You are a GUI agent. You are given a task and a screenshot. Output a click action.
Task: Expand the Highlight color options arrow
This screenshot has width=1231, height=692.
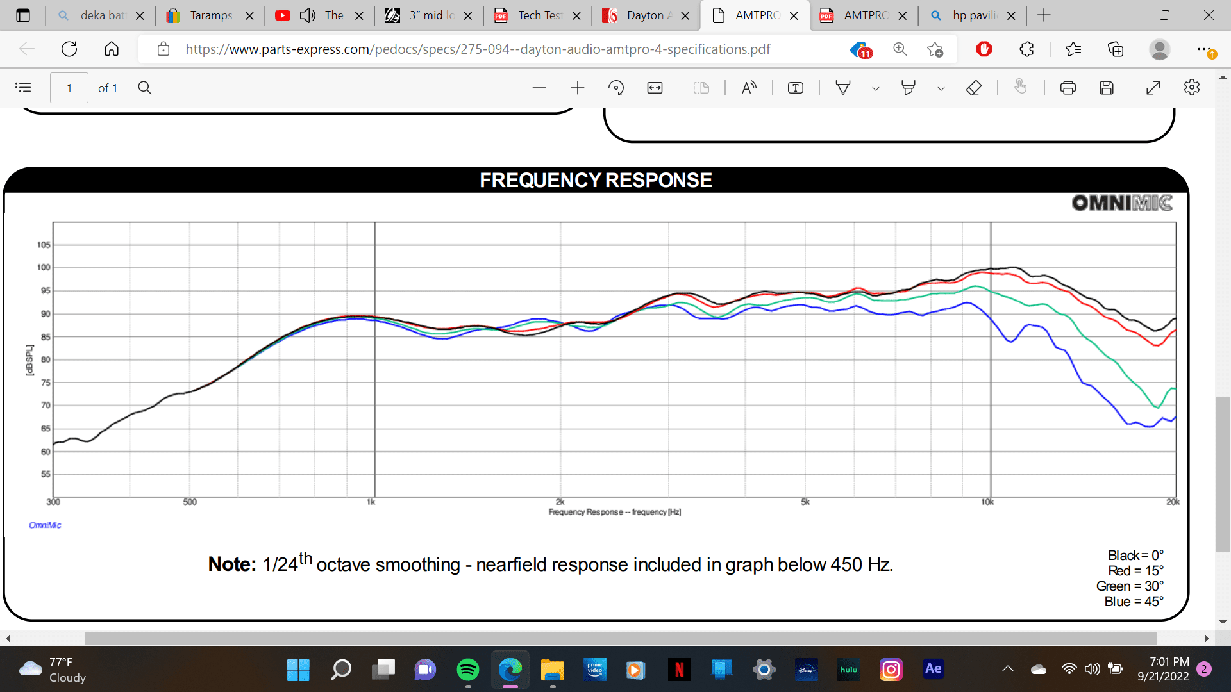941,88
